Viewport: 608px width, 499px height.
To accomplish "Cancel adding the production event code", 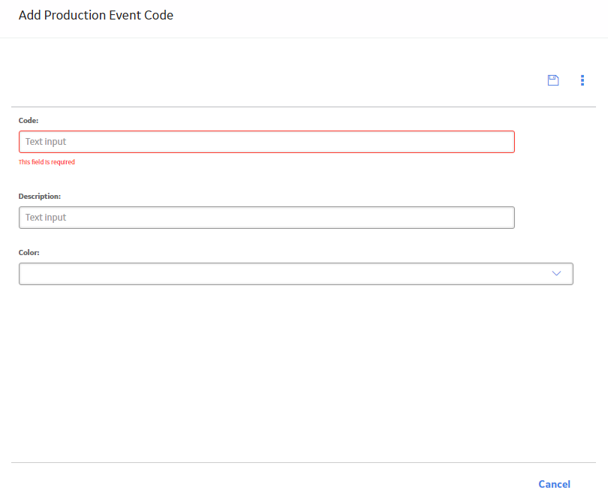I will tap(554, 484).
